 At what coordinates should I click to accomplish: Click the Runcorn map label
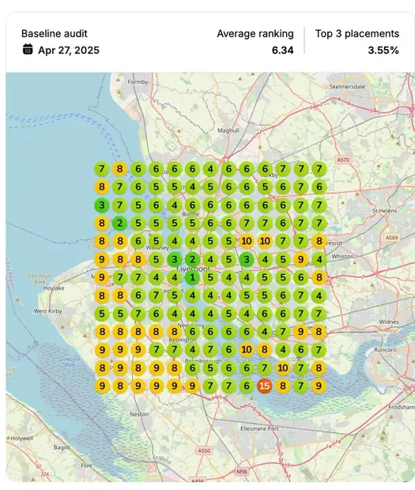tap(385, 350)
